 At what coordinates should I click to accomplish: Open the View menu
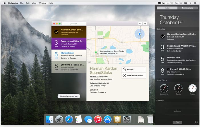pyautogui.click(x=34, y=3)
